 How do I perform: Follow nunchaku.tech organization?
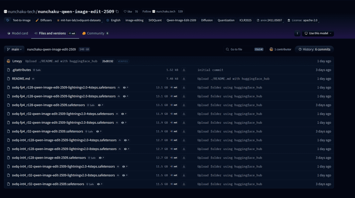tap(147, 12)
